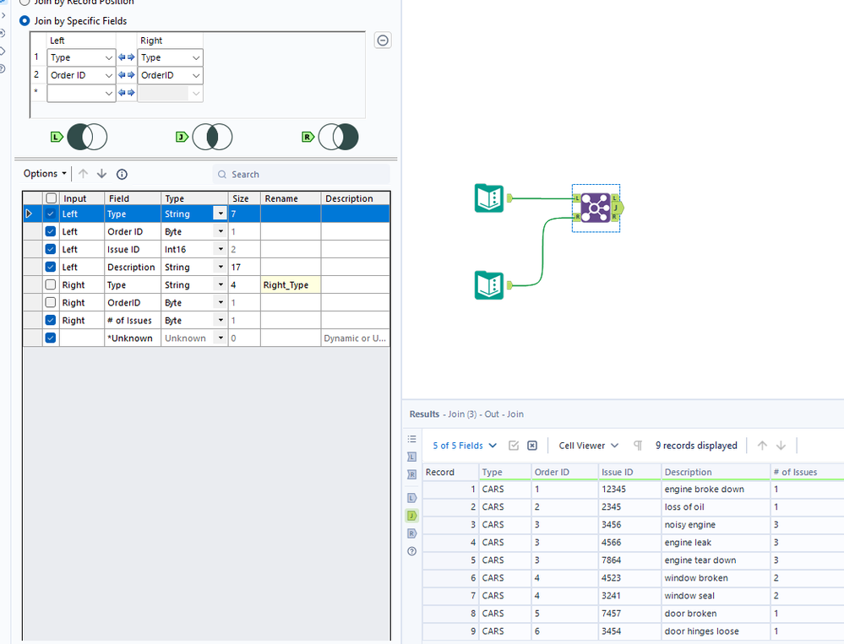Select the Left Description field row
The width and height of the screenshot is (844, 644).
206,268
